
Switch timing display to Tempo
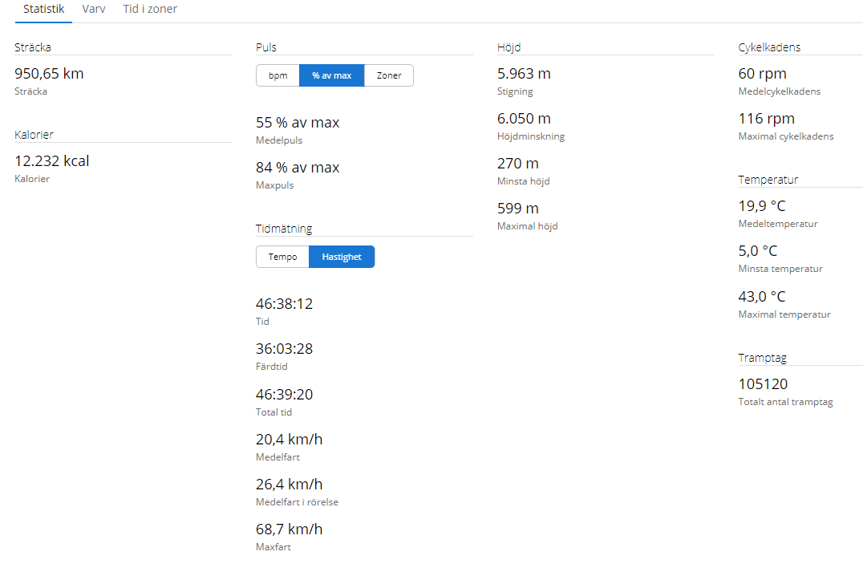282,257
